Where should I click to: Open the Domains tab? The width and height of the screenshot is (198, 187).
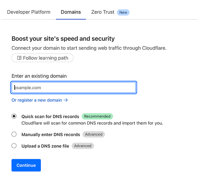tap(71, 12)
